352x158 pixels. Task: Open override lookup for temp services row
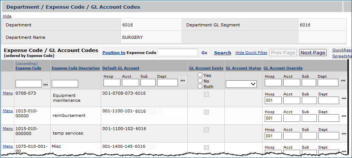(343, 134)
